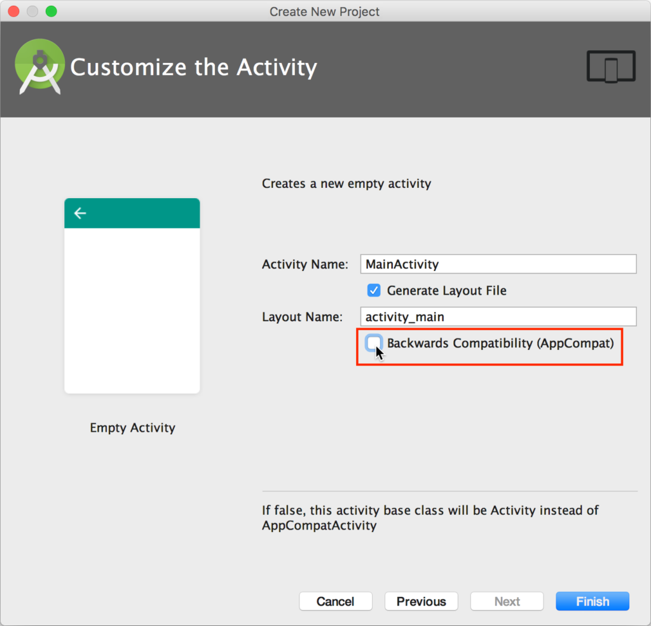Click the grey minimize window button

[32, 11]
